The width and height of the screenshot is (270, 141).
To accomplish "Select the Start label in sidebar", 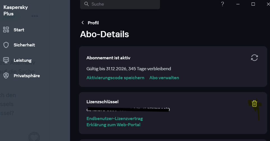I will click(19, 30).
